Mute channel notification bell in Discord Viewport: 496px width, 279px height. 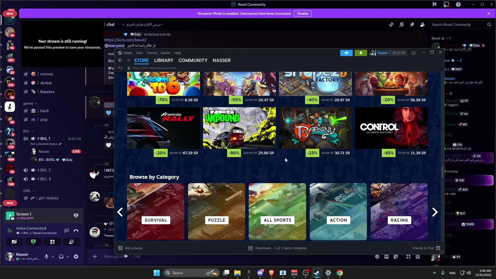point(402,24)
